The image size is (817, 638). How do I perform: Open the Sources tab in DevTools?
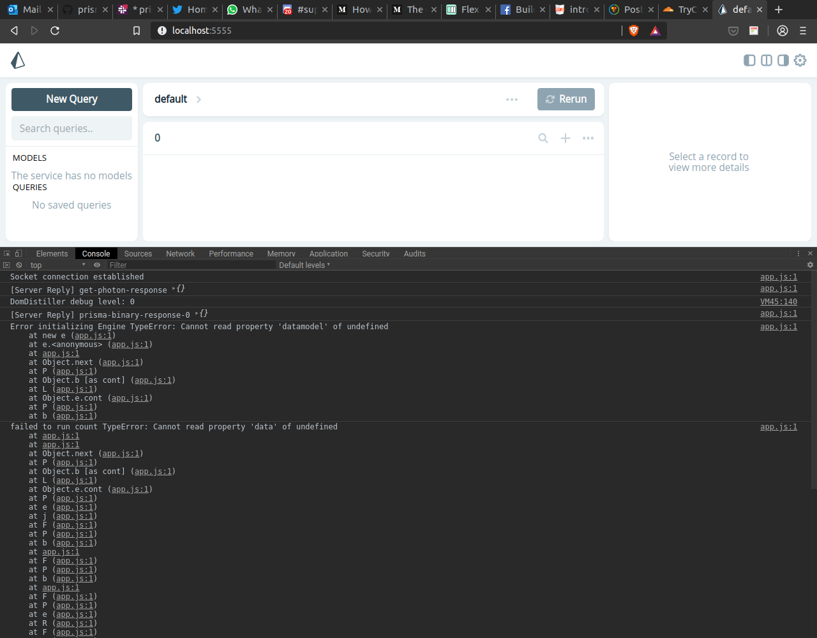click(x=138, y=253)
